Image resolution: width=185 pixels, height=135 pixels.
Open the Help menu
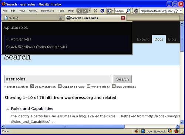click(x=71, y=11)
